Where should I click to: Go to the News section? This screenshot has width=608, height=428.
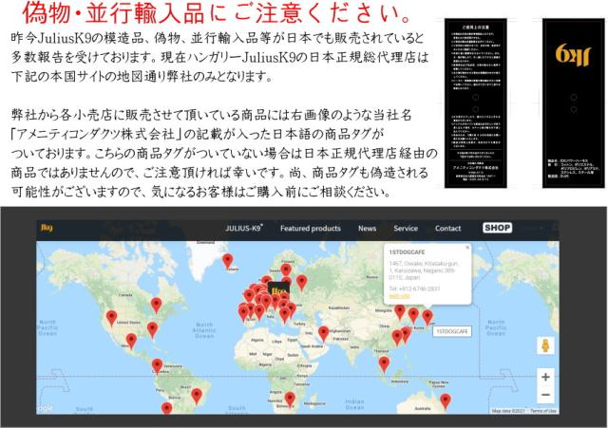point(367,229)
